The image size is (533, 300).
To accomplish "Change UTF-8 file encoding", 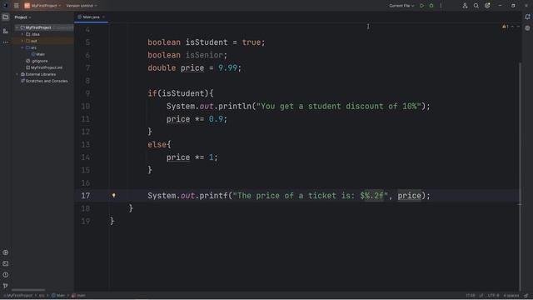I will (x=493, y=296).
